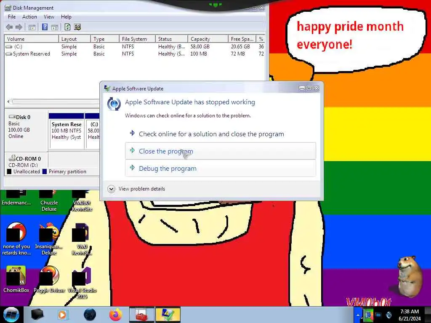Viewport: 431px width, 323px height.
Task: Open the VM0b0t KevinSite desktop icon
Action: pos(82,201)
